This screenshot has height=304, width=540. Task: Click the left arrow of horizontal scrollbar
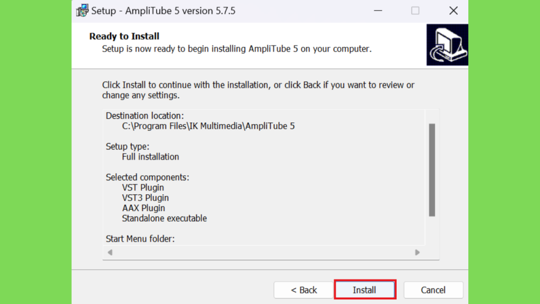pyautogui.click(x=110, y=252)
